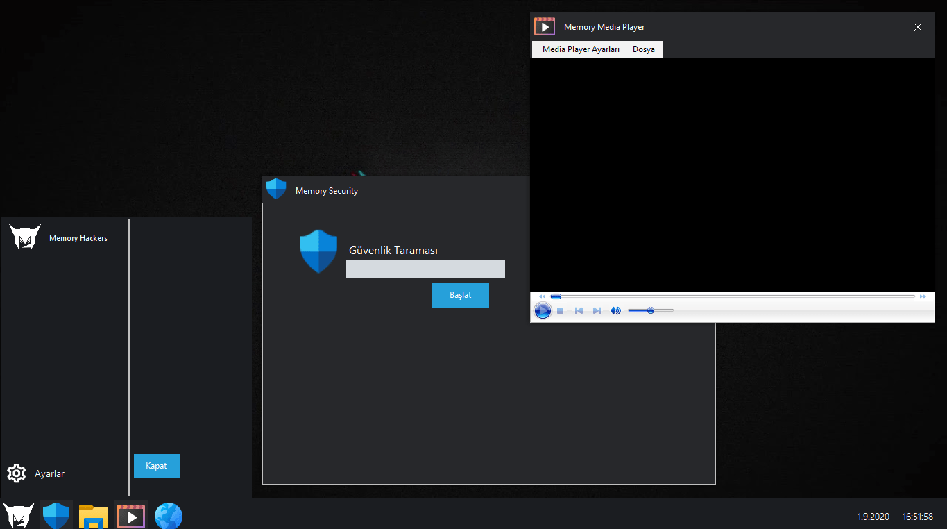Viewport: 947px width, 529px height.
Task: Skip to next track in media player
Action: (x=597, y=310)
